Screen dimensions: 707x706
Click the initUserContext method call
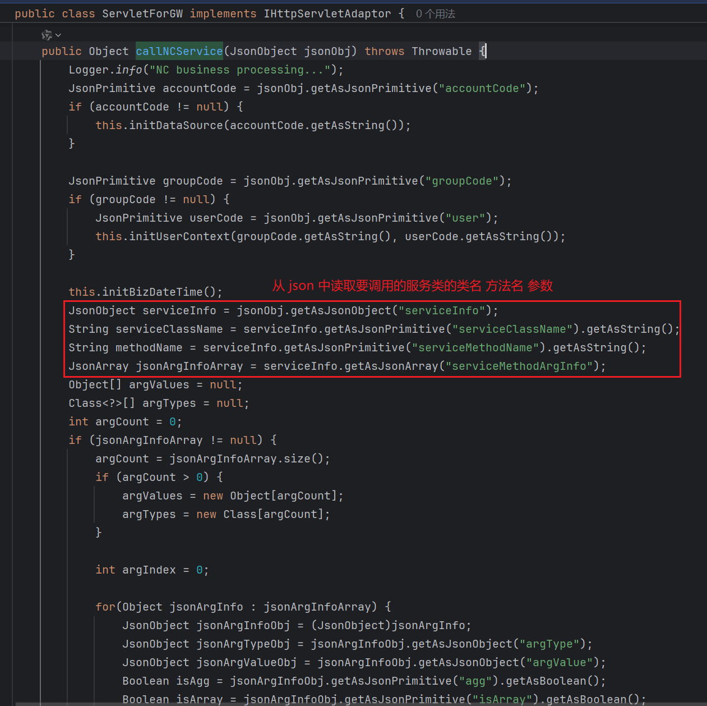pyautogui.click(x=179, y=236)
